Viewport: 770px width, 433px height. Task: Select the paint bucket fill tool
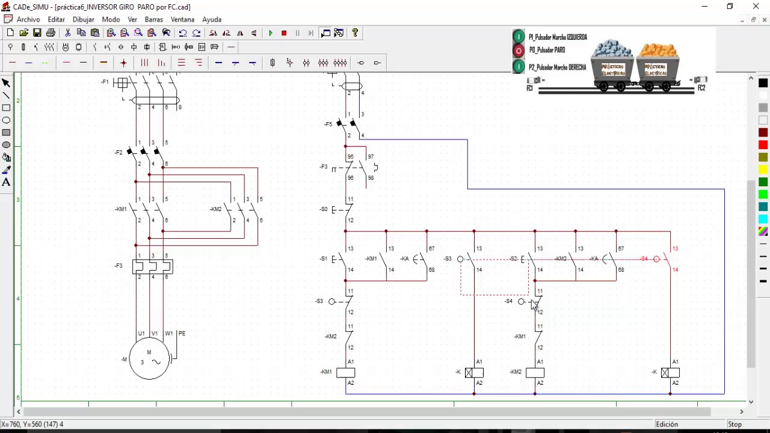[x=7, y=158]
